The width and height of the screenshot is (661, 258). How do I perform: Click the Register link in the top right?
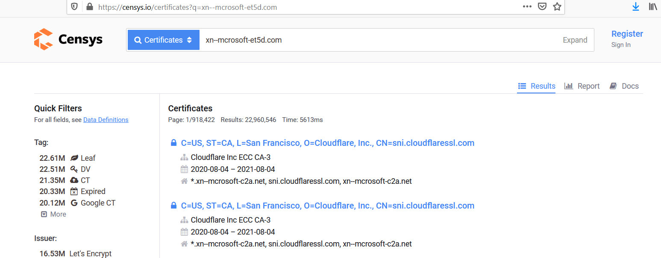[627, 33]
